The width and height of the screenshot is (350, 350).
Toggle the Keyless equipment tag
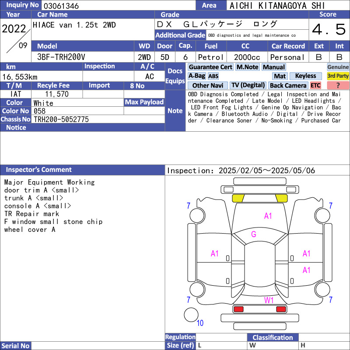305,76
